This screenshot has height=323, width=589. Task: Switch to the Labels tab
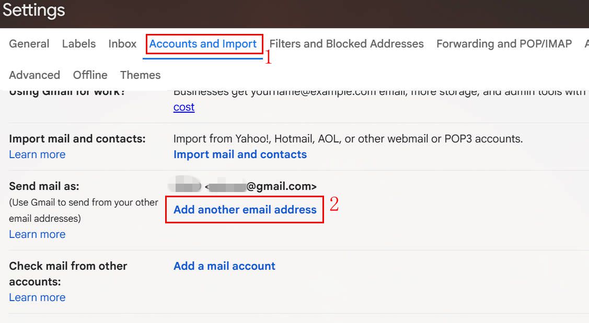(79, 44)
